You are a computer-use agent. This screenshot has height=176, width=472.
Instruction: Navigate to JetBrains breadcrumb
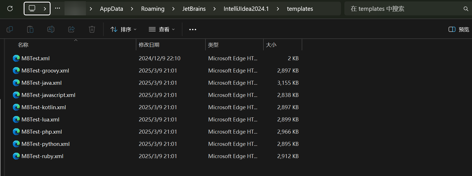(194, 9)
